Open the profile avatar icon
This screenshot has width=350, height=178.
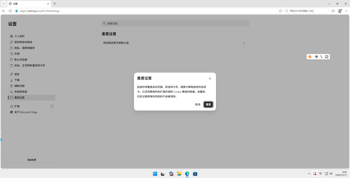340,11
